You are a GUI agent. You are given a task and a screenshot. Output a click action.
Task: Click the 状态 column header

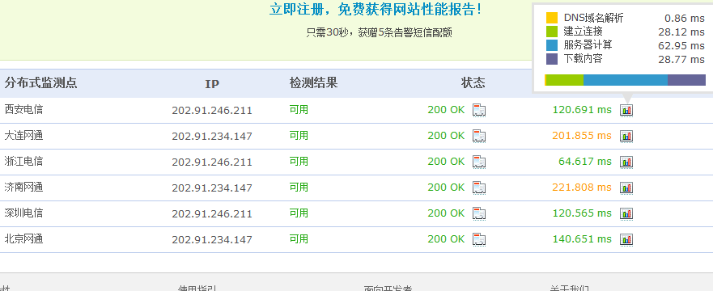(x=473, y=83)
